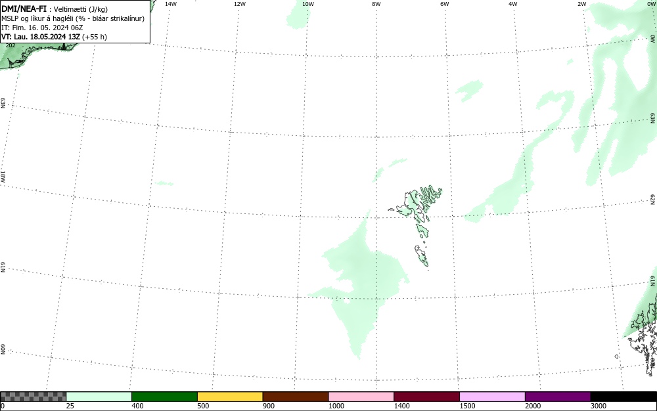Click the 'Veltimætti (J/kg)' label
This screenshot has width=657, height=411.
[81, 9]
